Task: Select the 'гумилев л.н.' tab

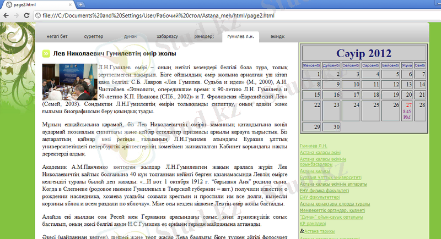Action: 240,37
